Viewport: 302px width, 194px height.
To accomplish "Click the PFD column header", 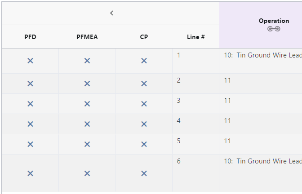I will pos(30,37).
